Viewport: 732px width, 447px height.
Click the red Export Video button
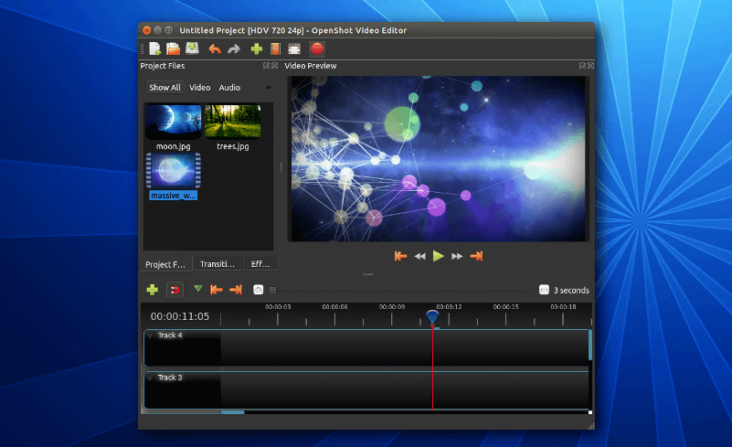point(317,48)
